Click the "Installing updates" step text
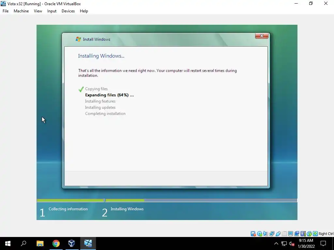The image size is (334, 250). tap(100, 107)
